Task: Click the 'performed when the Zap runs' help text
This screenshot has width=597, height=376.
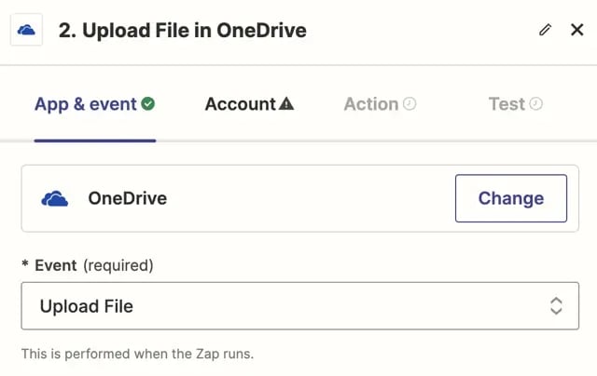Action: [137, 354]
